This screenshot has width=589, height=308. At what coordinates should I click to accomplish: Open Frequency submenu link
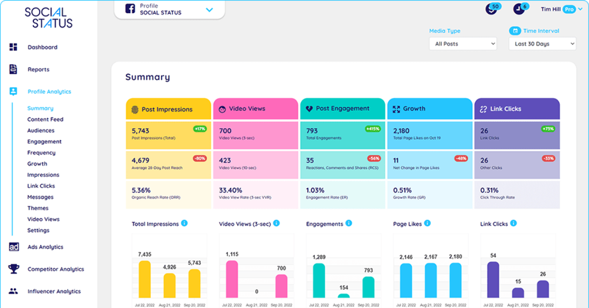(x=41, y=152)
